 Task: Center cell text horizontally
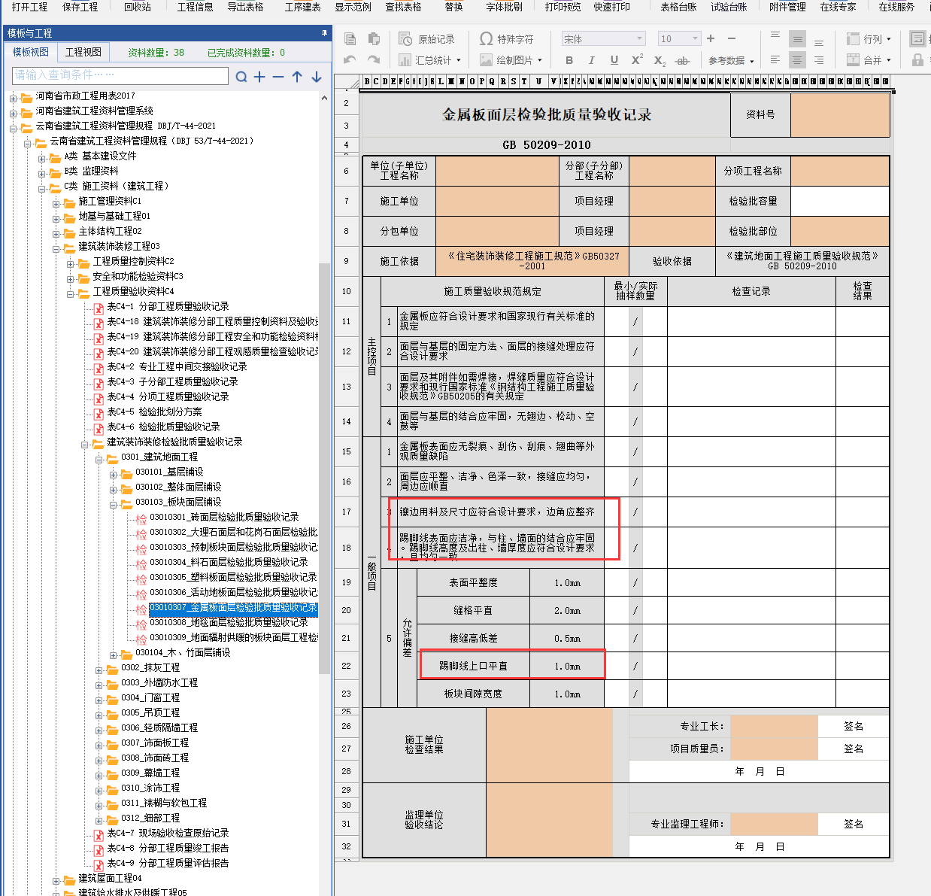(x=798, y=60)
